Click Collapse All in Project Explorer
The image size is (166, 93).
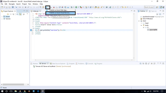tap(17, 14)
